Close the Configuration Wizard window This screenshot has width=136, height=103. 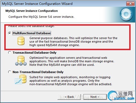[130, 4]
